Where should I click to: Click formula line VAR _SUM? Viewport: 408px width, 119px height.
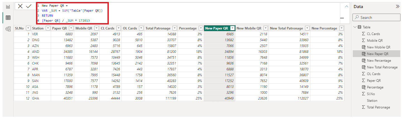pos(72,11)
